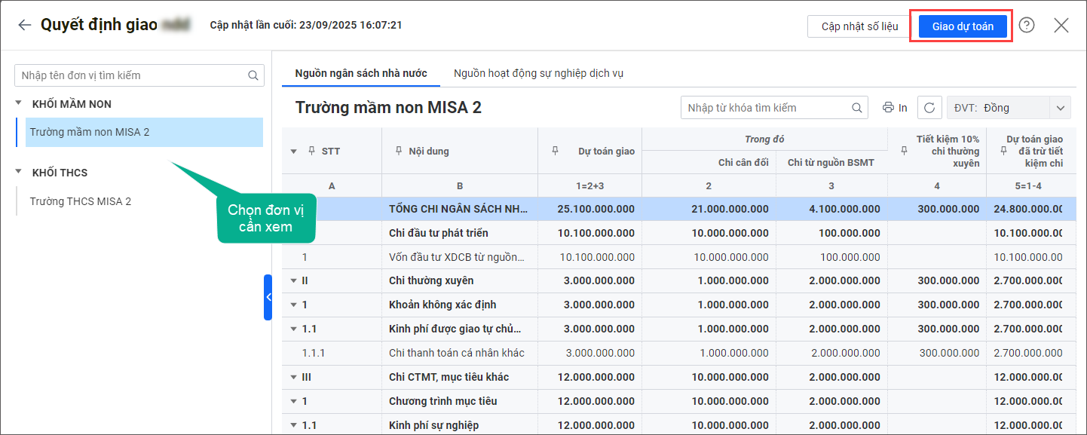Open the ĐVT Đồng unit dropdown
Image resolution: width=1087 pixels, height=435 pixels.
click(1061, 108)
